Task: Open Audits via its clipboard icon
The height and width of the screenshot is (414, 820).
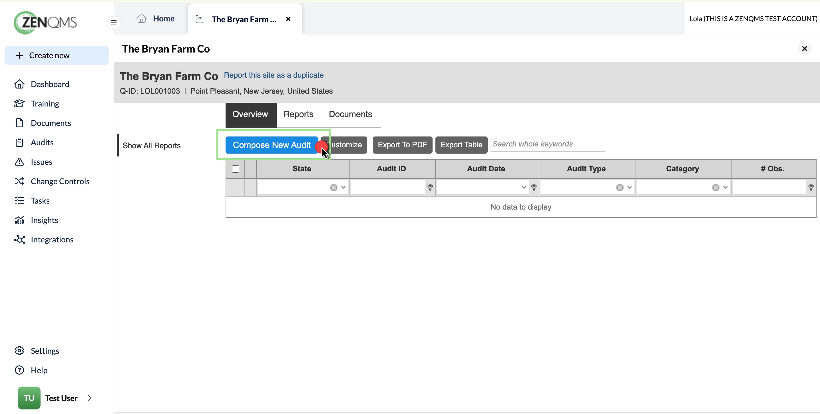Action: tap(19, 142)
